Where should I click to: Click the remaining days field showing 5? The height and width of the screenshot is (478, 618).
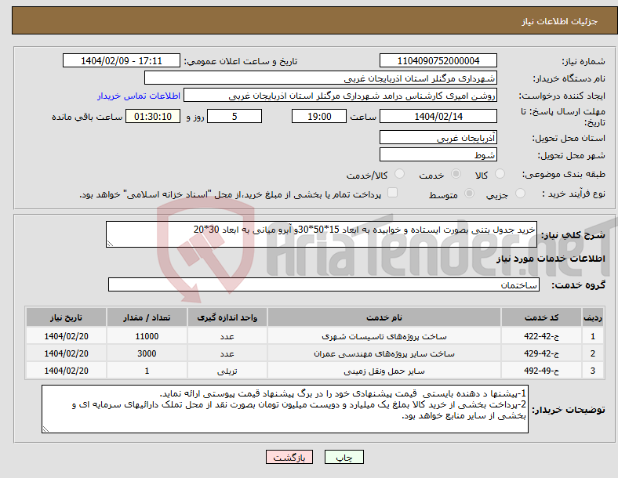(x=234, y=117)
